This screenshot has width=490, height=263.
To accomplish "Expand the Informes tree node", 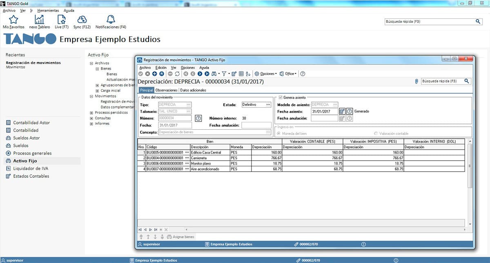I will pos(91,124).
